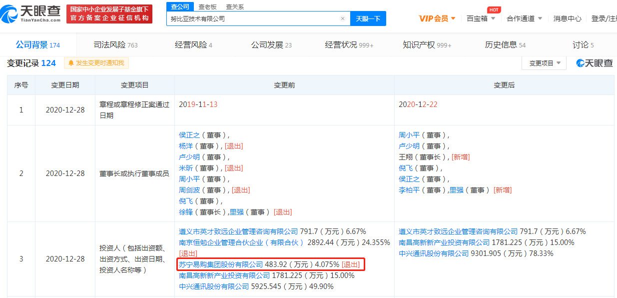Image resolution: width=617 pixels, height=298 pixels.
Task: Open 周小平 in the 变更后 column
Action: [409, 135]
